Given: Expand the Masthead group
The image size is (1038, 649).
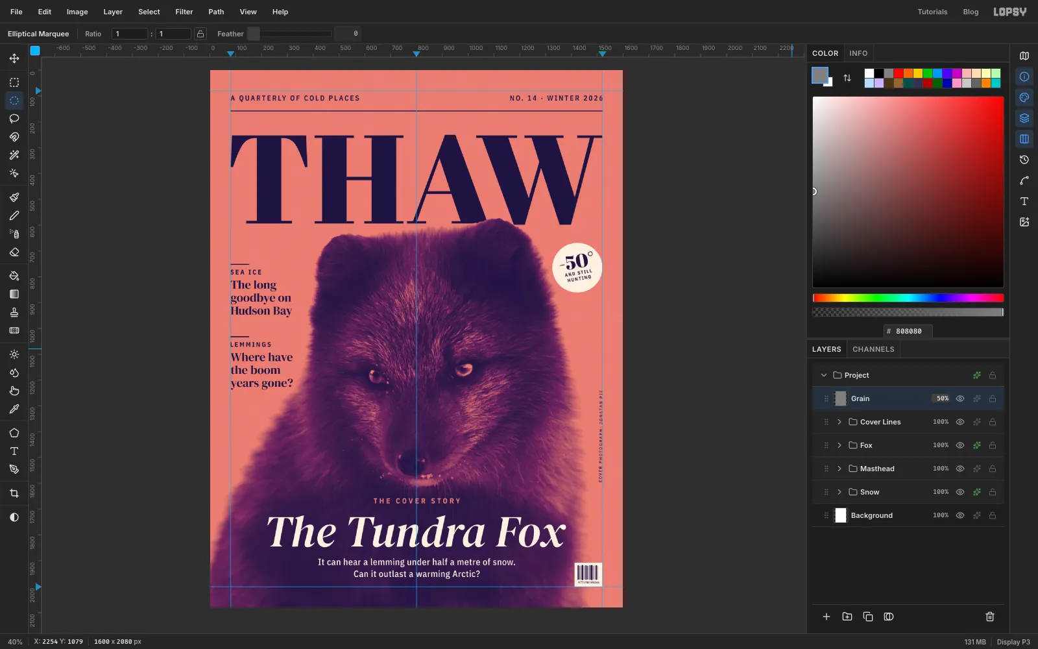Looking at the screenshot, I should click(x=839, y=469).
